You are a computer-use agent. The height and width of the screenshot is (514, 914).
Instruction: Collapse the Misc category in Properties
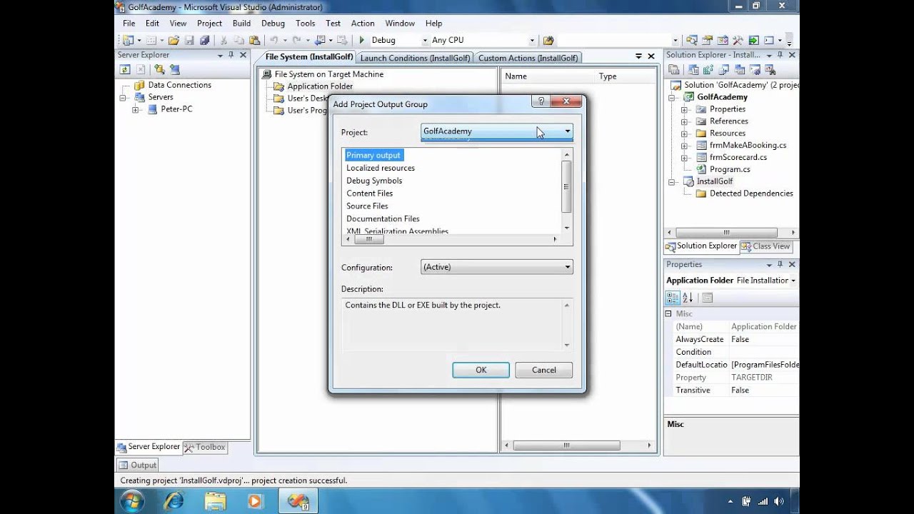pos(668,313)
